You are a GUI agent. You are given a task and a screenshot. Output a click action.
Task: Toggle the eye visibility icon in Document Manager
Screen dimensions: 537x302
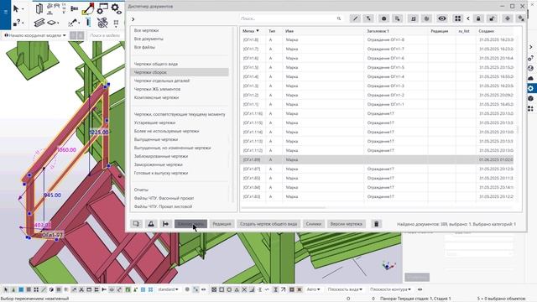[x=442, y=18]
